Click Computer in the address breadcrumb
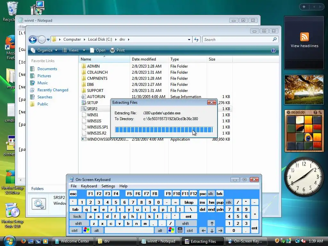Viewport: 328px width, 246px height. pos(72,39)
